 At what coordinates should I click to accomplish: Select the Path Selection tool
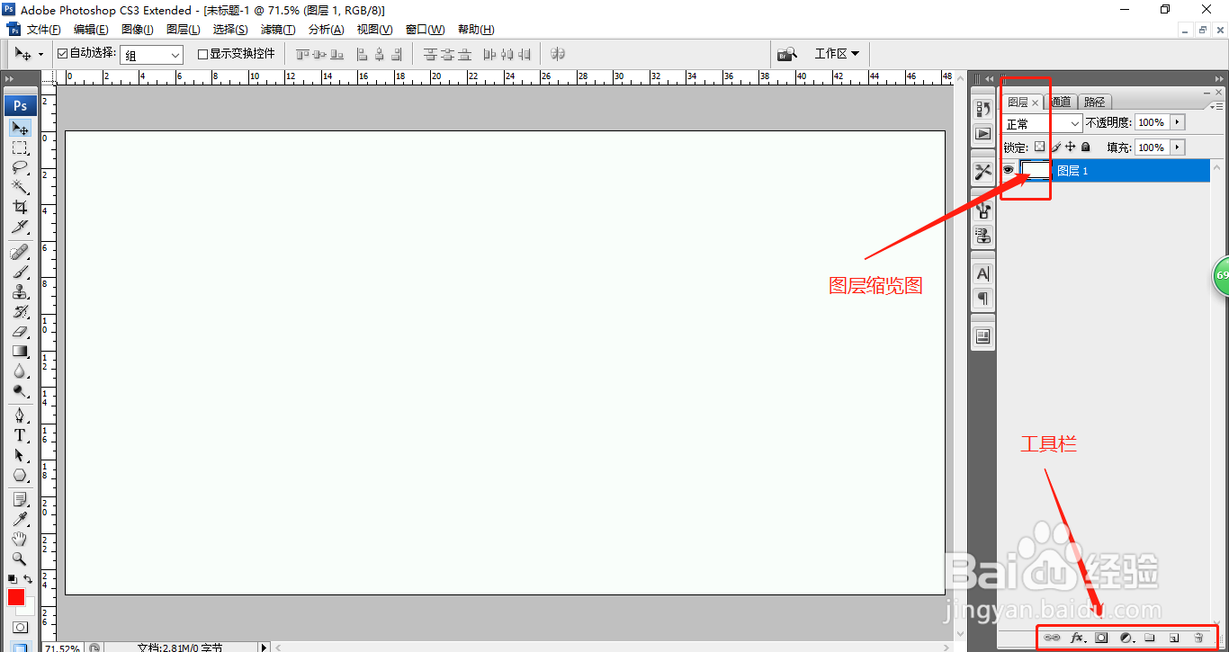pos(20,455)
